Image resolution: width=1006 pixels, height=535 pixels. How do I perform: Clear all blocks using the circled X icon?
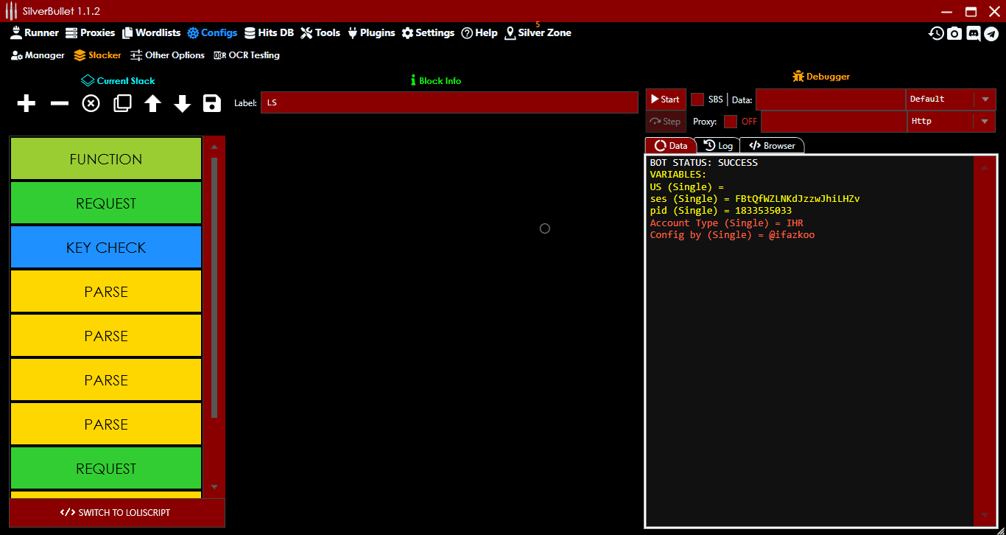point(91,103)
